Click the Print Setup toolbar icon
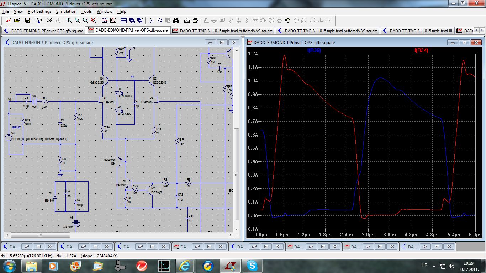This screenshot has height=273, width=486. click(x=187, y=21)
